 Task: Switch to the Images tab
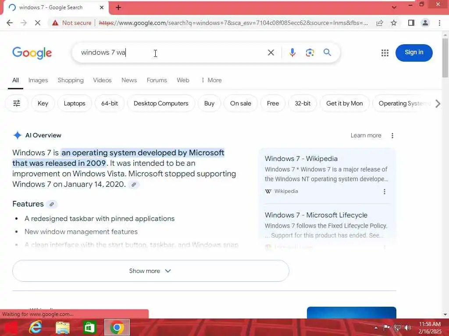pos(38,80)
